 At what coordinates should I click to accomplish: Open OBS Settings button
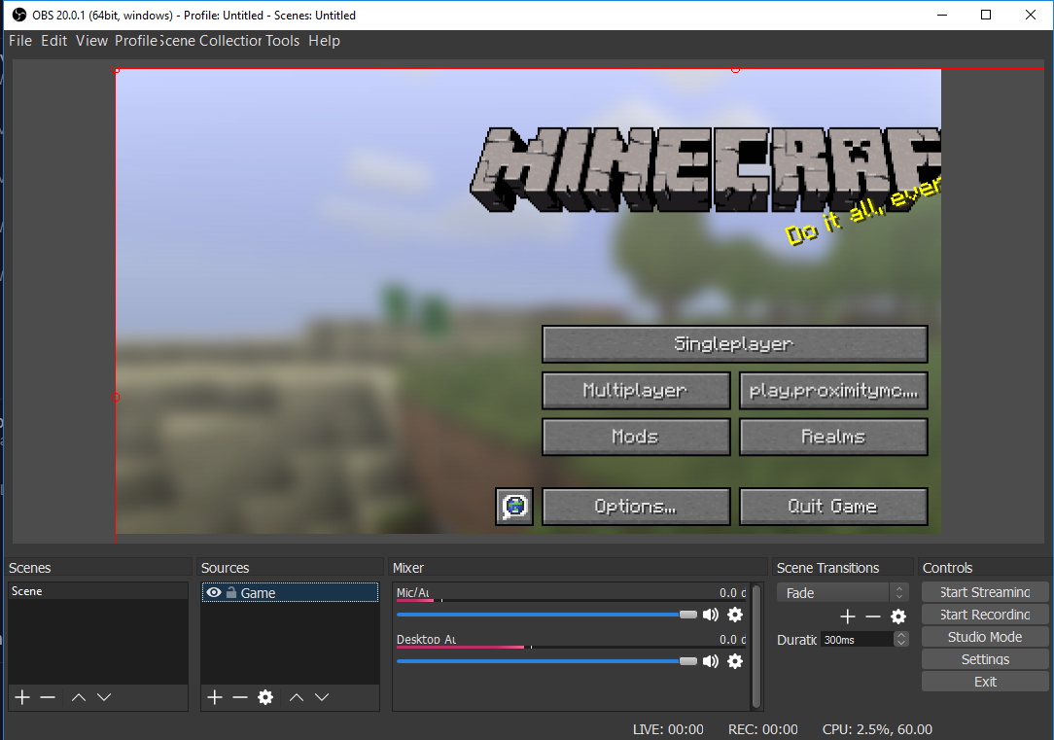[985, 659]
